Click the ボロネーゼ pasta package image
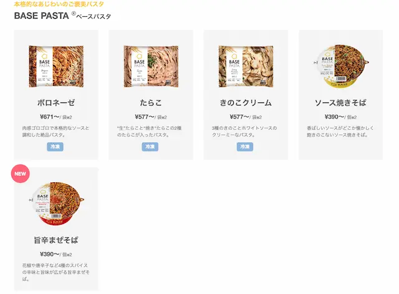 56,66
